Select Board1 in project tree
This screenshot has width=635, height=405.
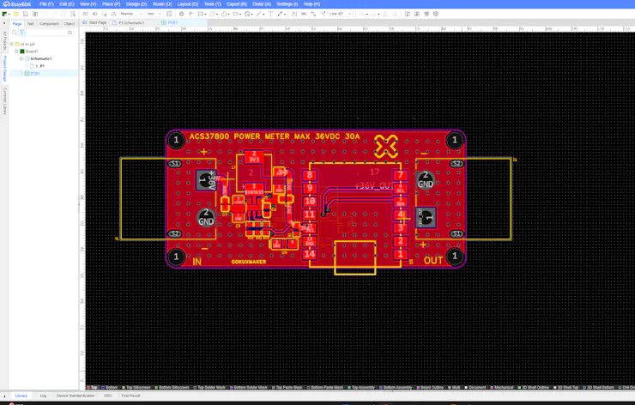(x=32, y=51)
